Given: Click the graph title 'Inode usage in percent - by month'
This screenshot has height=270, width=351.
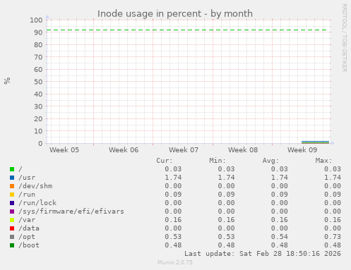Looking at the screenshot, I should coord(175,14).
